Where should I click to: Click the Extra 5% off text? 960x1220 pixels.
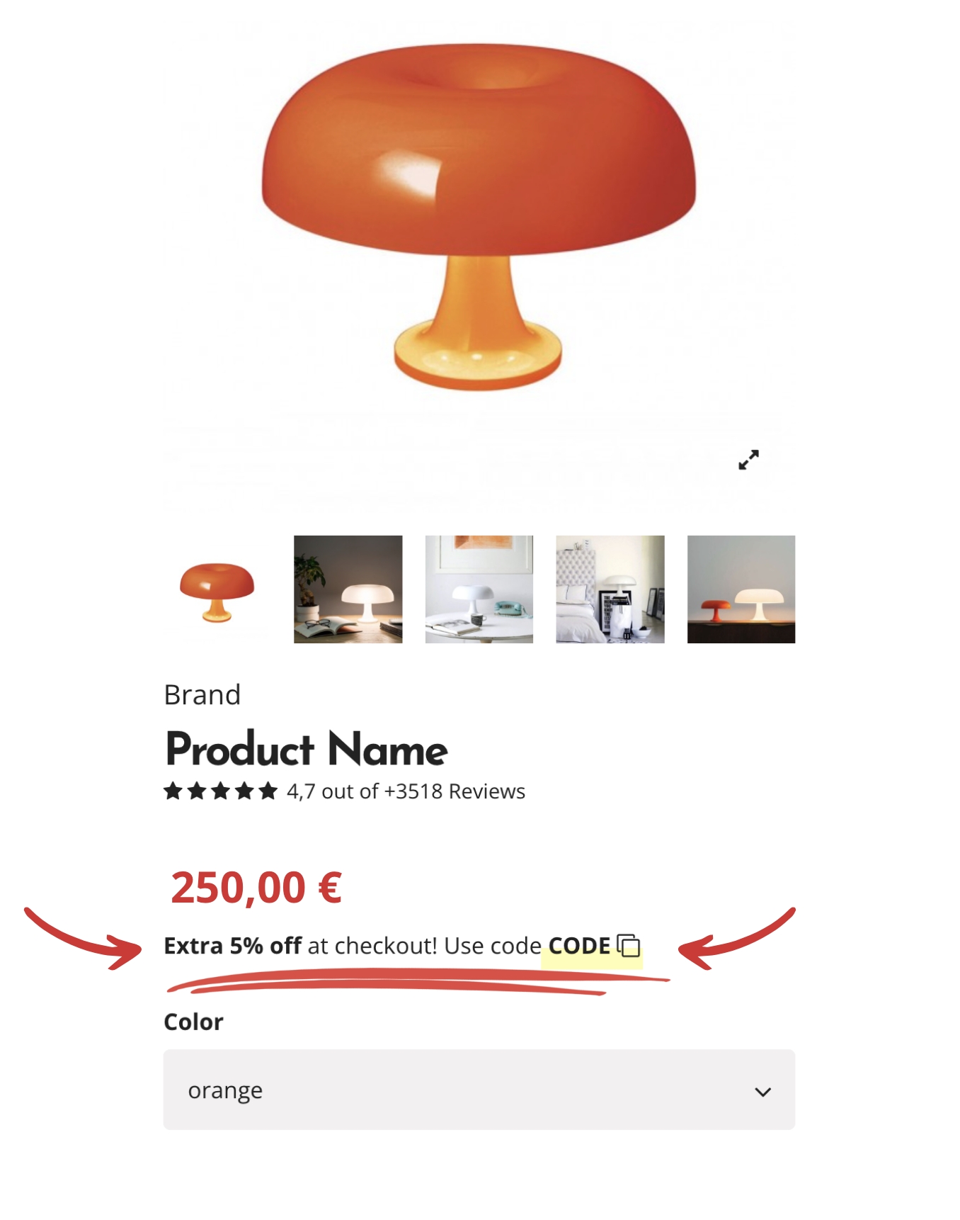coord(233,946)
